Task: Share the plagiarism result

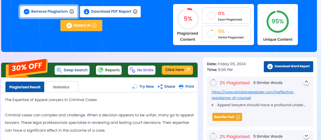Action: pos(166,87)
